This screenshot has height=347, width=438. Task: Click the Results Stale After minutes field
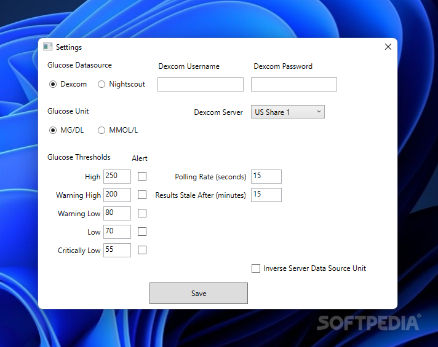tap(266, 195)
